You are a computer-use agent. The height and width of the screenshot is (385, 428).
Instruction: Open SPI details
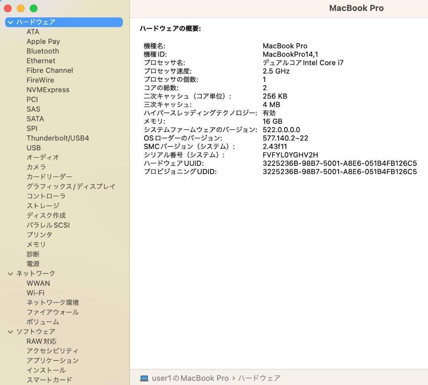point(32,129)
